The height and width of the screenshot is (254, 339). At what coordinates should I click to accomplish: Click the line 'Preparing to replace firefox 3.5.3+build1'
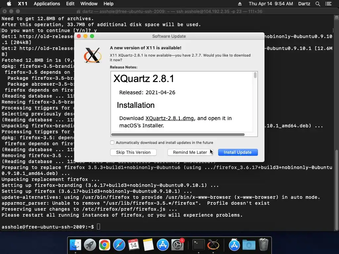pos(167,170)
